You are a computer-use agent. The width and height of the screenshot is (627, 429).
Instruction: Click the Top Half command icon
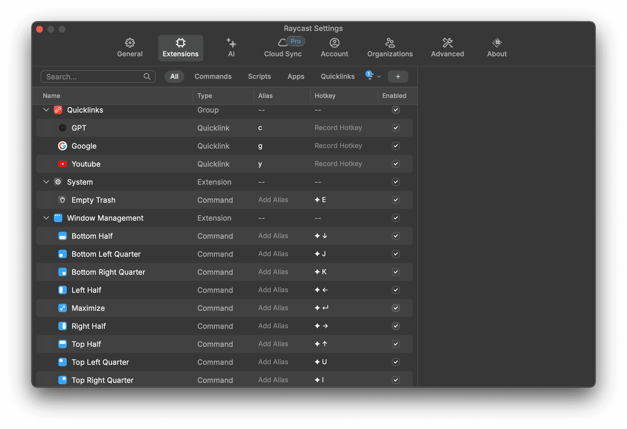point(63,344)
